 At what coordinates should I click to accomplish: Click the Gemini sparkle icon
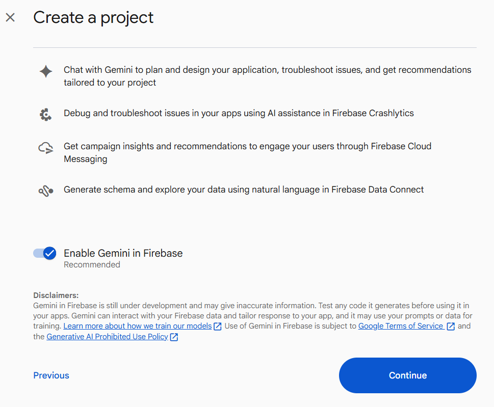(46, 71)
